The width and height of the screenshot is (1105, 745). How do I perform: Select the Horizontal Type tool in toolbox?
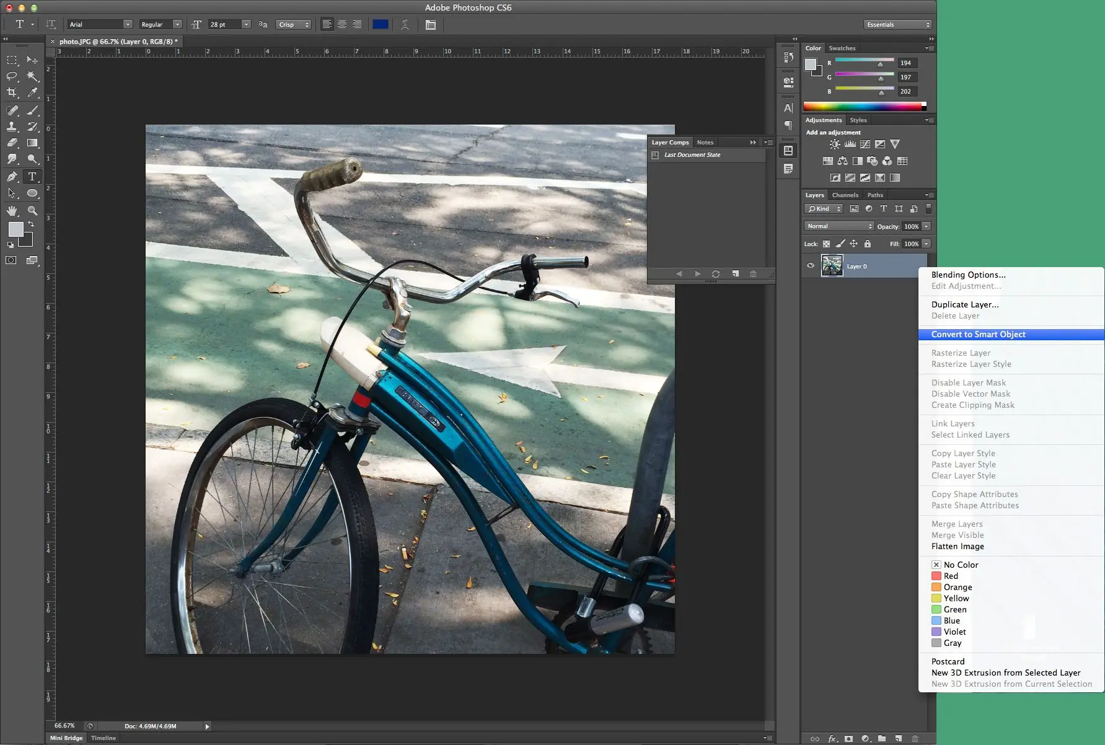tap(32, 177)
